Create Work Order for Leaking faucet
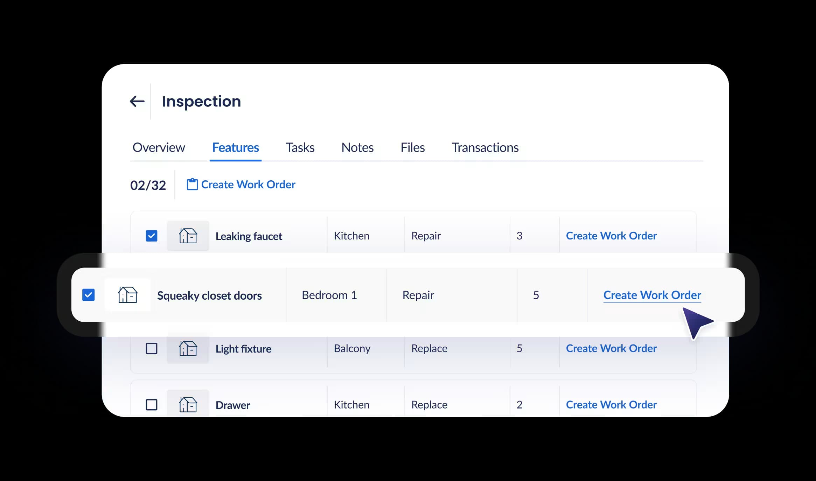 [x=611, y=236]
